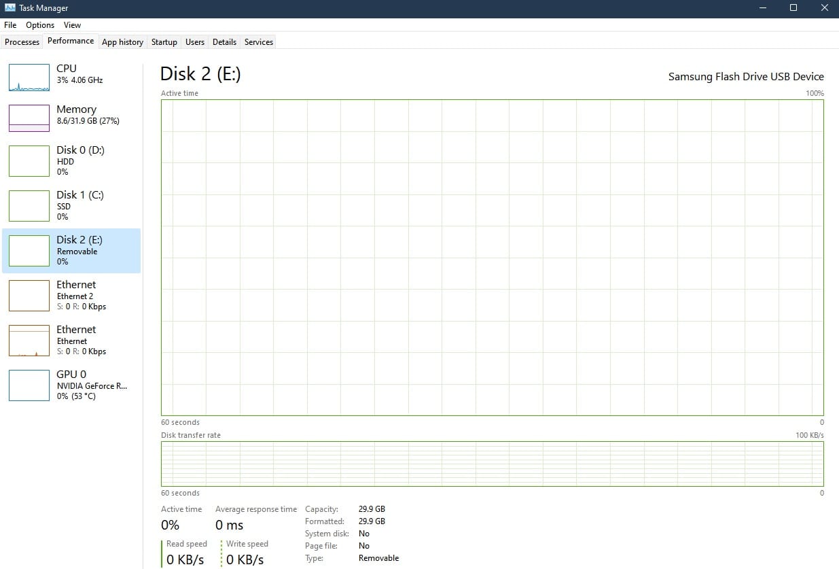
Task: Click the NVIDIA GeForce GPU name text
Action: point(92,385)
